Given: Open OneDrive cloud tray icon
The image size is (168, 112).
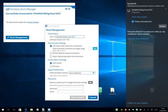Looking at the screenshot, I should tap(129, 110).
